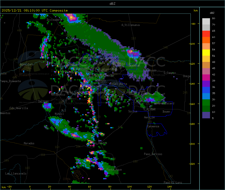Click the 45 value on dBZ scale

pos(213,68)
